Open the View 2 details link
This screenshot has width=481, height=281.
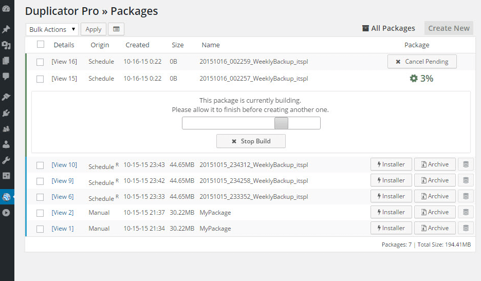pos(63,213)
